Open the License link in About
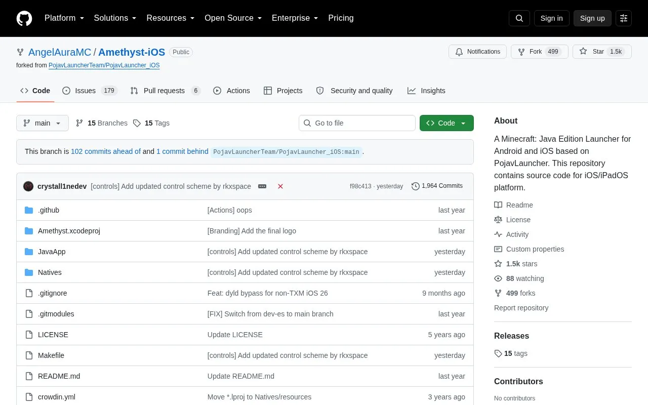The image size is (648, 405). coord(512,220)
